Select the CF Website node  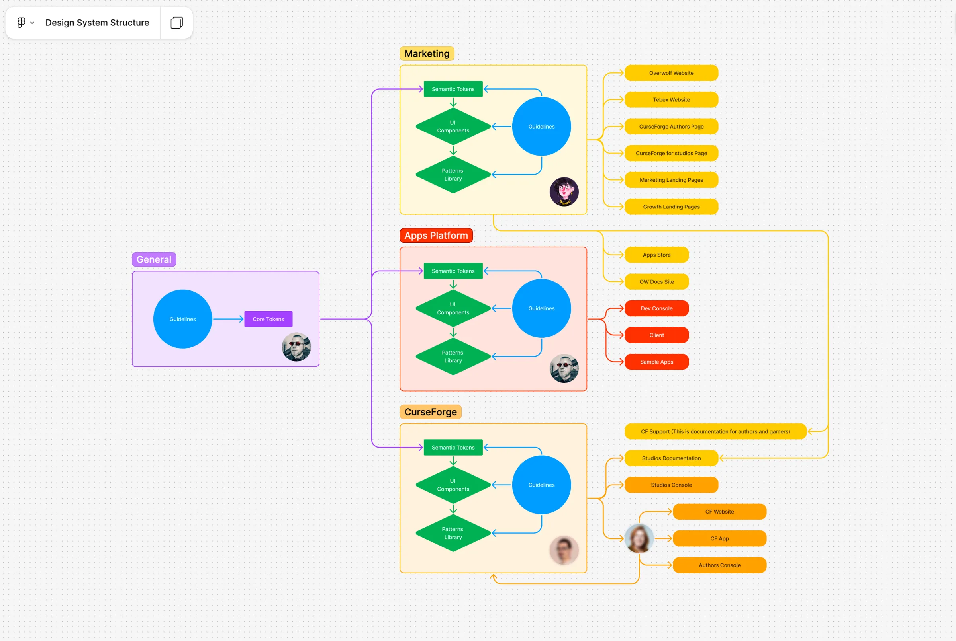point(720,512)
